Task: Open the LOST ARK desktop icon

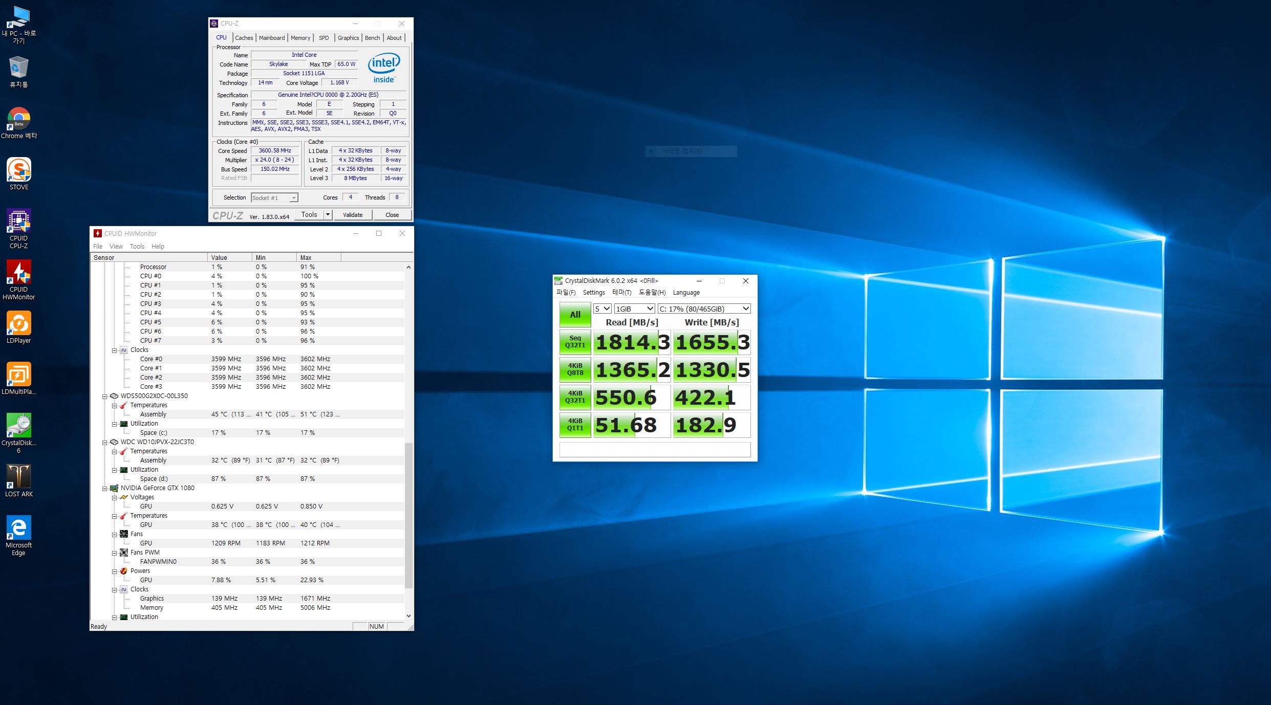Action: click(19, 477)
